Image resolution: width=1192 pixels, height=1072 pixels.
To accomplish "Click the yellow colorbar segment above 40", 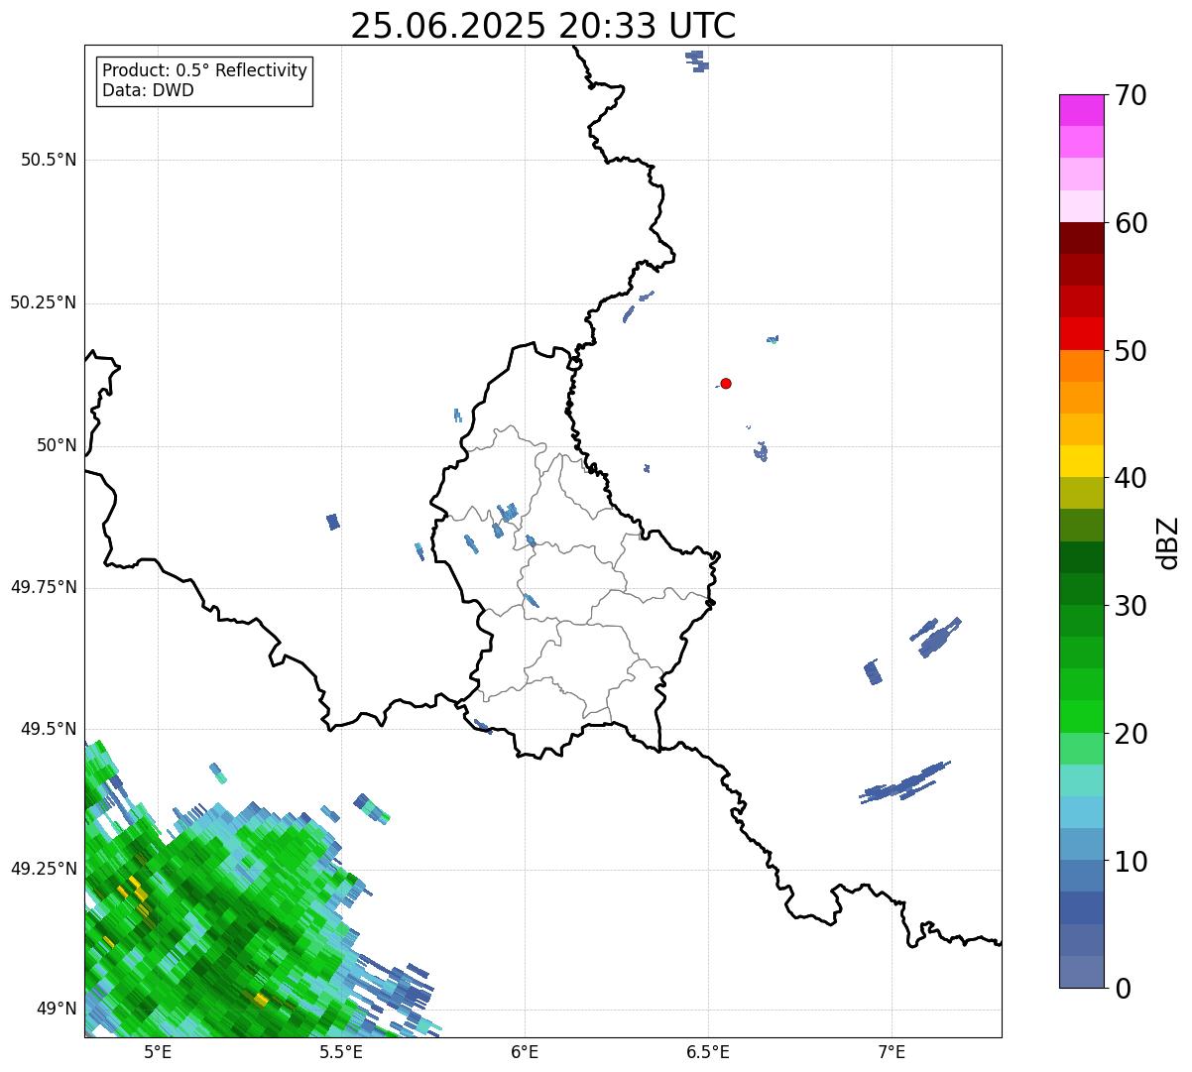I will click(x=1081, y=461).
